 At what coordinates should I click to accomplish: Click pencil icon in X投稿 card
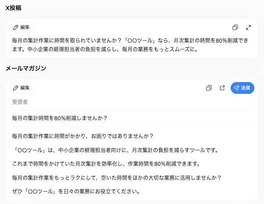pyautogui.click(x=15, y=28)
